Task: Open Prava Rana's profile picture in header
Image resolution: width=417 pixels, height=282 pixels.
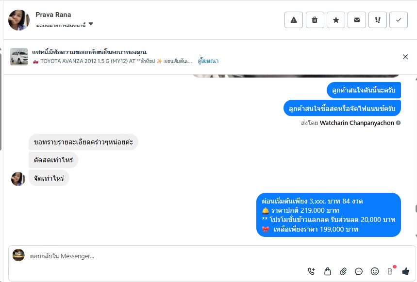Action: tap(18, 20)
